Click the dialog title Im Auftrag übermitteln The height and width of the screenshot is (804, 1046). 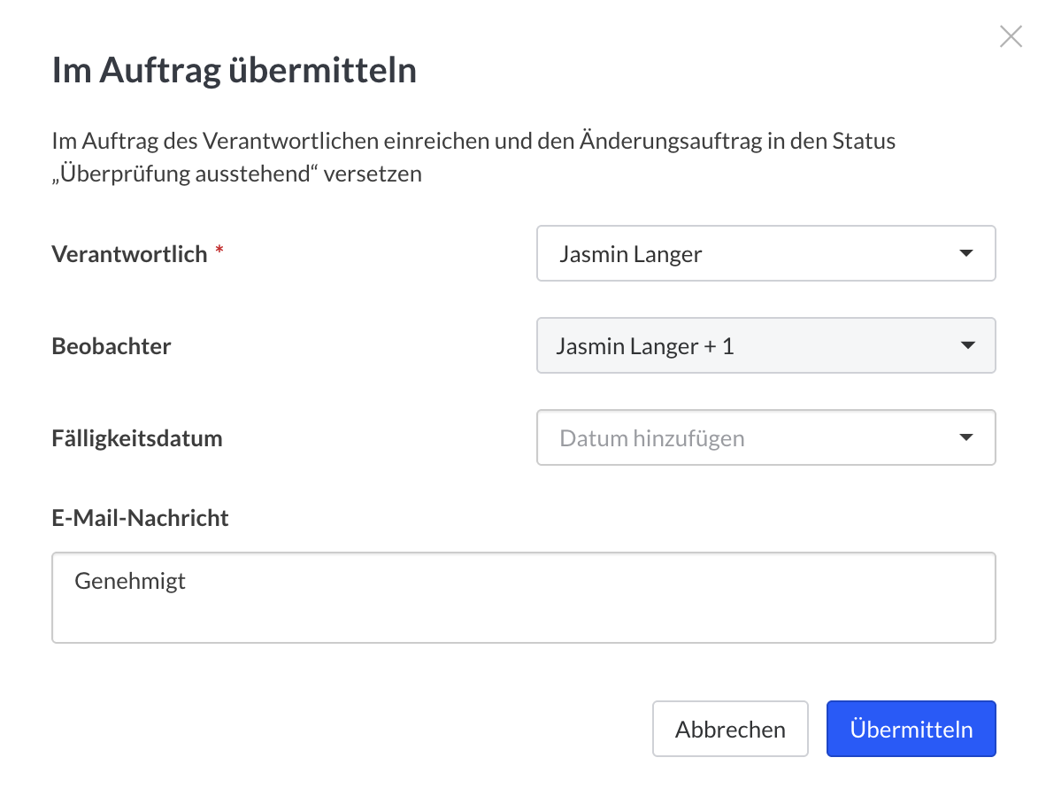tap(235, 70)
